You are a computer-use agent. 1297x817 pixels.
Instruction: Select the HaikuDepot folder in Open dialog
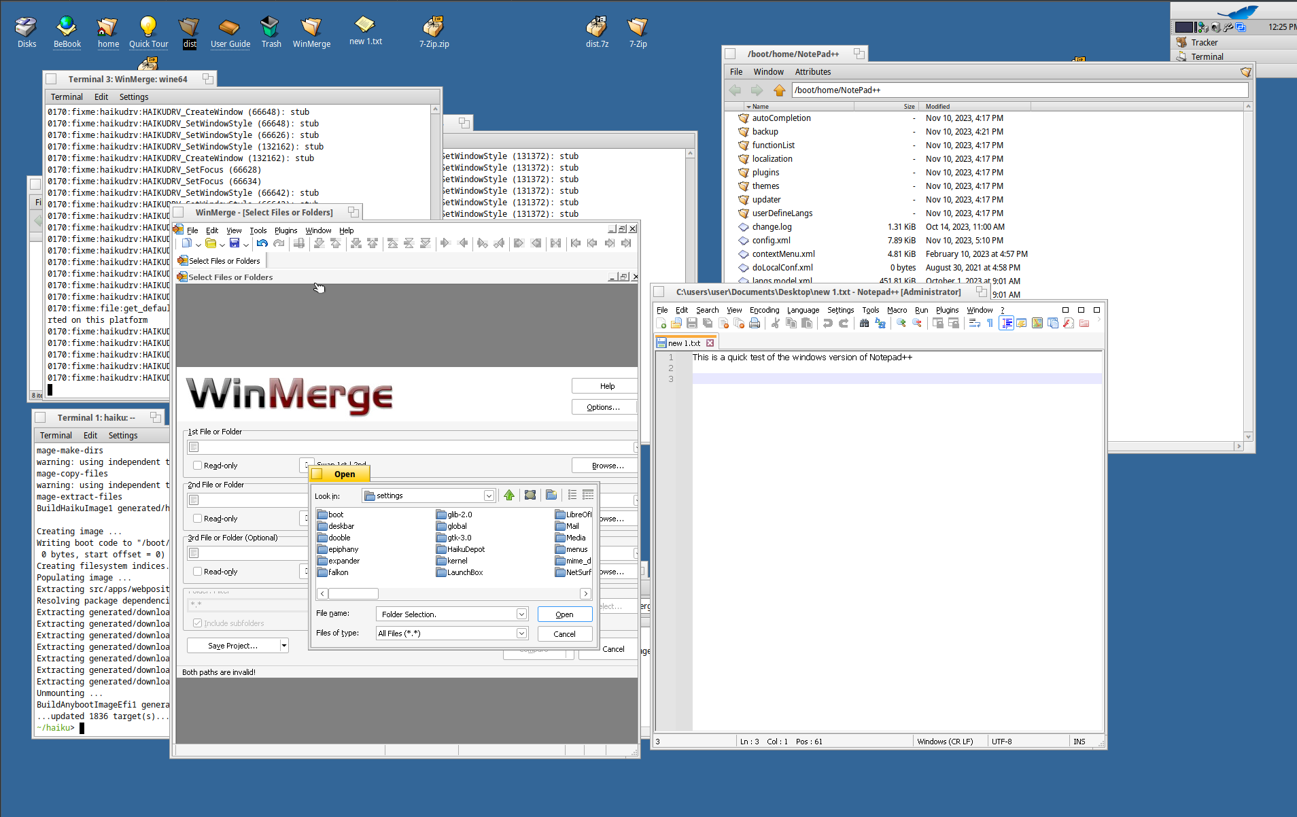click(461, 549)
